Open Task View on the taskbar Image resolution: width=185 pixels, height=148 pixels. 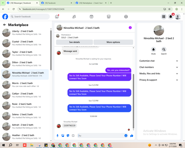coord(17,145)
